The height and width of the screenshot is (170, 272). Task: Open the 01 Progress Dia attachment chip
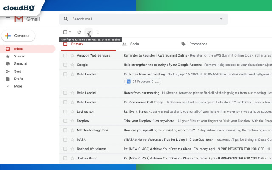pyautogui.click(x=142, y=81)
